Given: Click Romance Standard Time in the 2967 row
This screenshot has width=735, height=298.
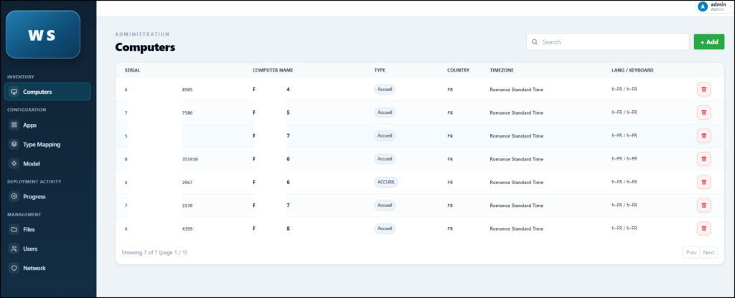Looking at the screenshot, I should 517,183.
